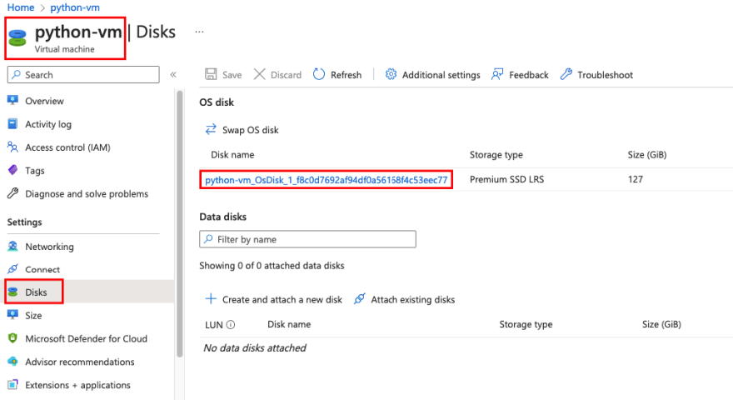Image resolution: width=733 pixels, height=400 pixels.
Task: Click OS disk table Disk name header
Action: [x=232, y=155]
